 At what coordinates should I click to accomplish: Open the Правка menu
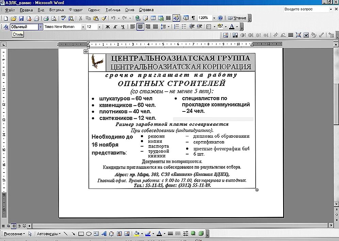pyautogui.click(x=26, y=10)
